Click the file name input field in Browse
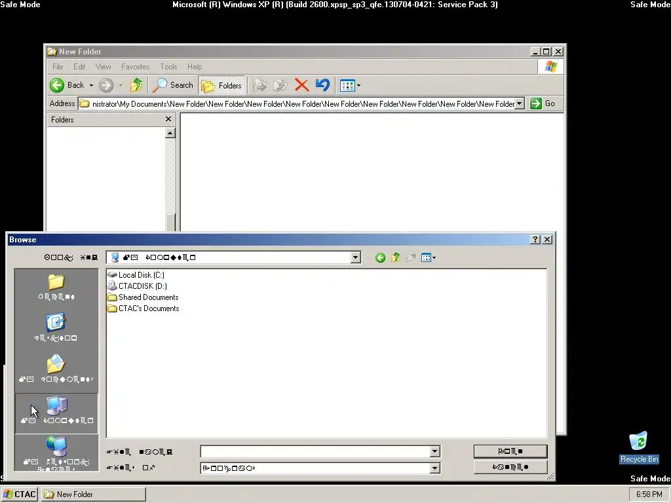 [x=315, y=452]
